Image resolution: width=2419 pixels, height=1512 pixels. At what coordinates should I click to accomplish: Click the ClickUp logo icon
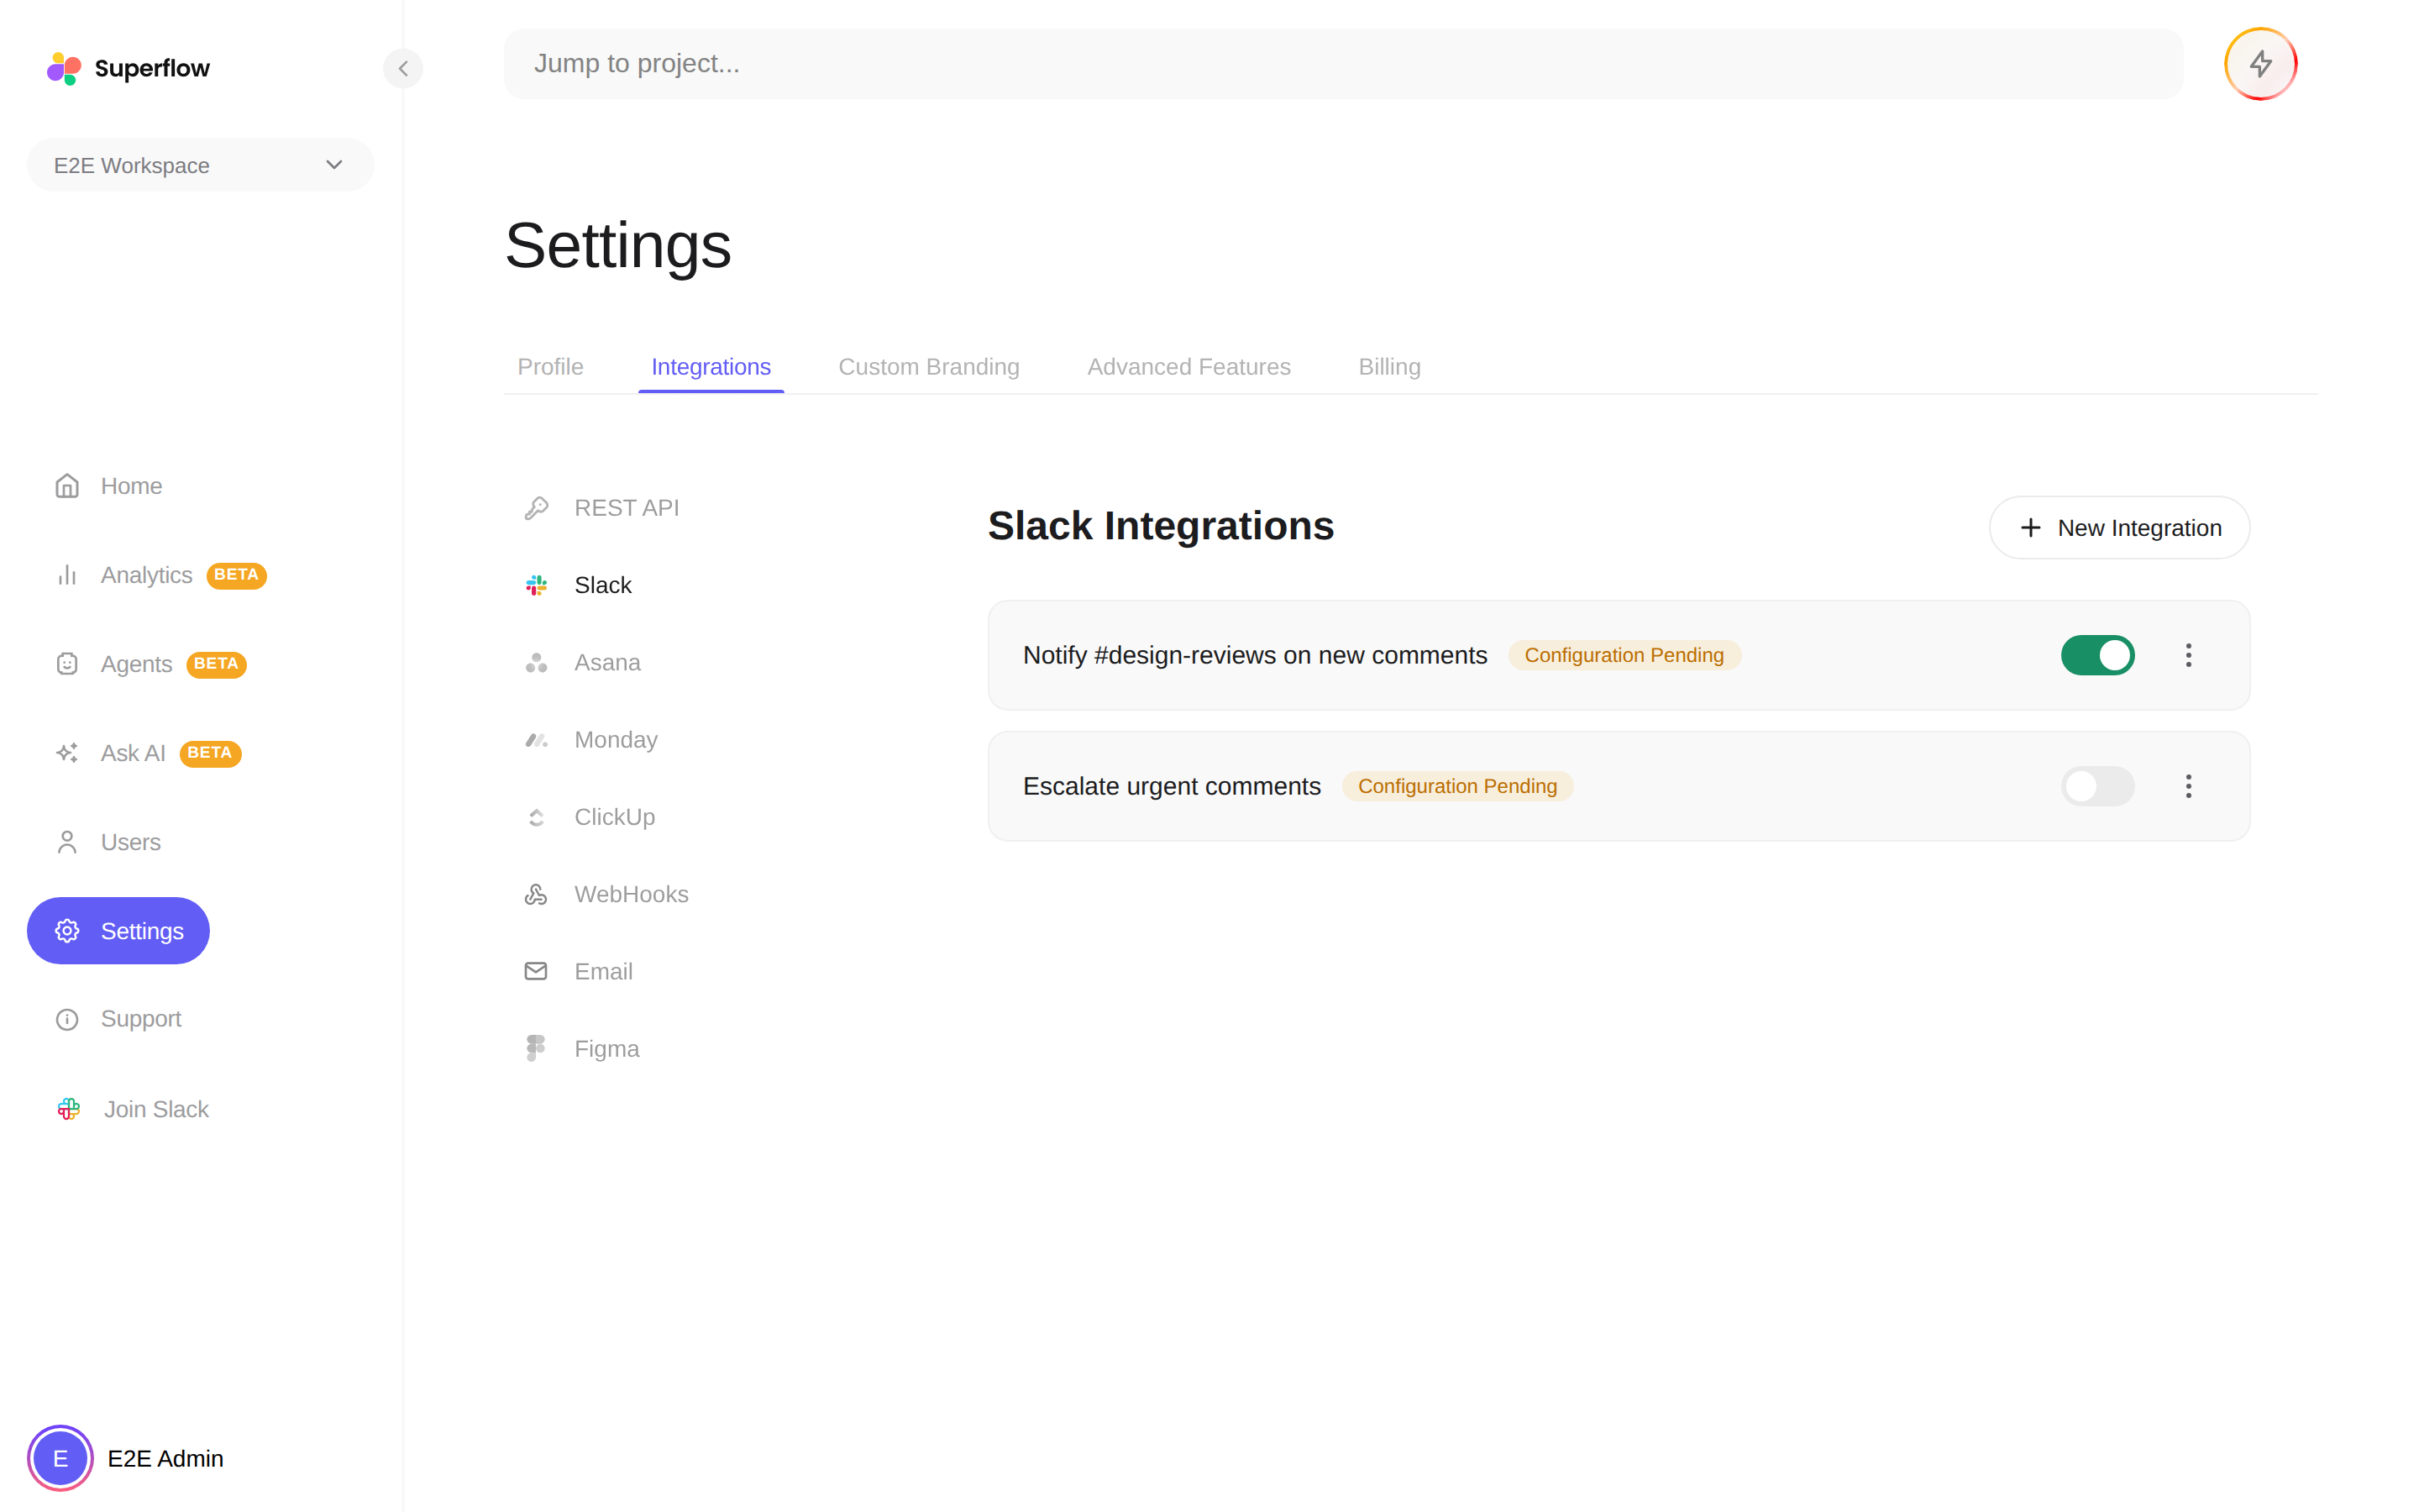pyautogui.click(x=536, y=817)
